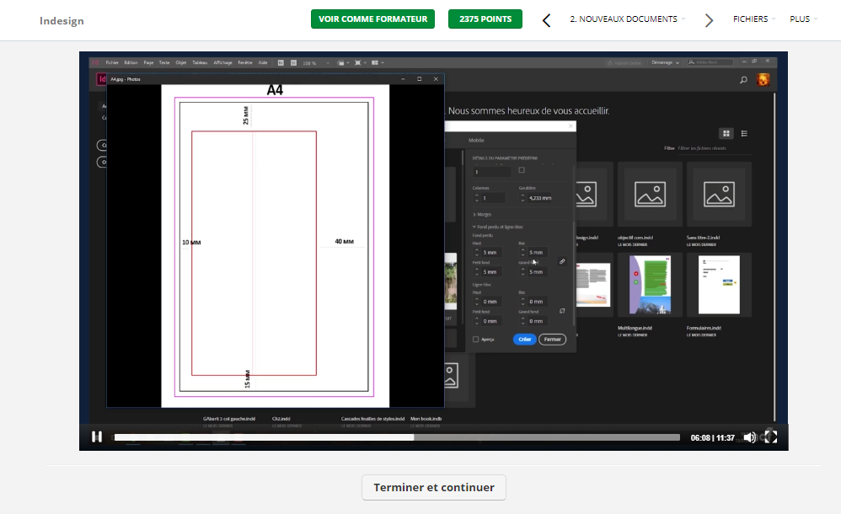Image resolution: width=841 pixels, height=514 pixels.
Task: Click the Indesign course title link
Action: tap(62, 20)
